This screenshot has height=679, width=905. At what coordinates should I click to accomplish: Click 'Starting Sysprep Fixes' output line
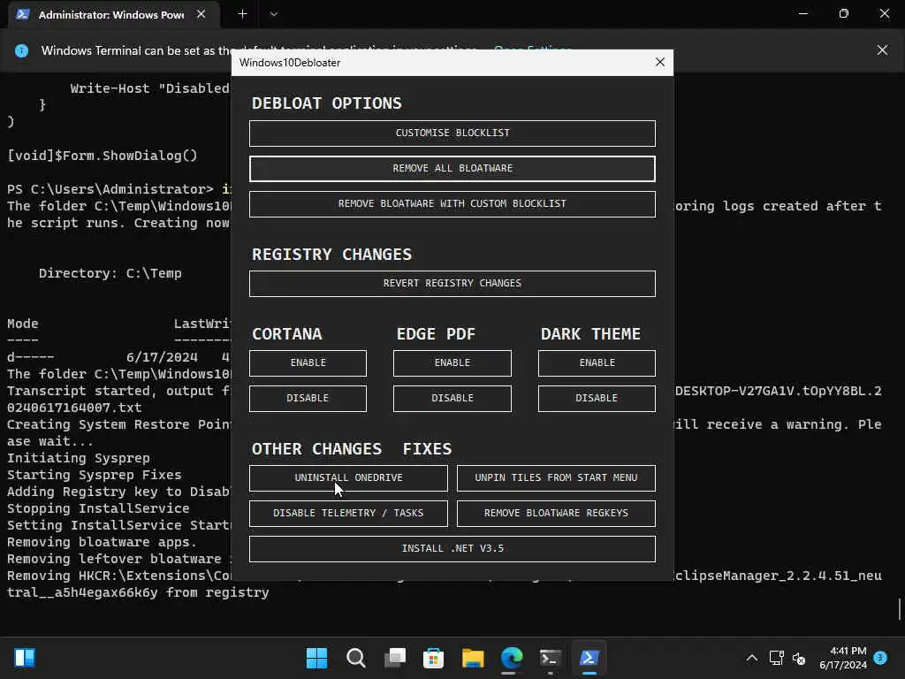[x=94, y=475]
